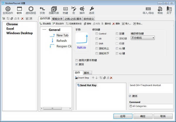
Task: Tick the Shift modifier checkbox
Action: click(x=97, y=44)
